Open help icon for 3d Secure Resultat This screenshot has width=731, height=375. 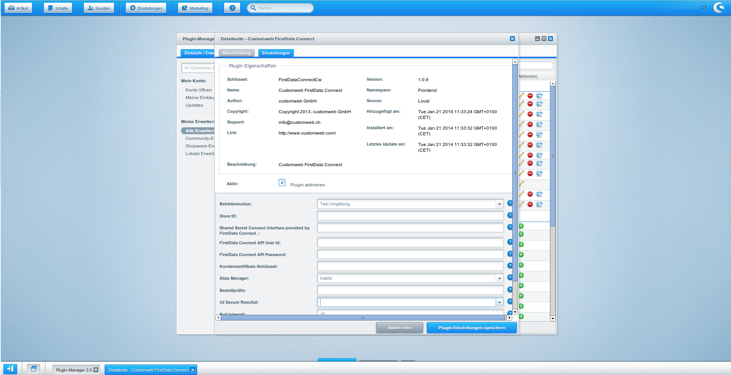tap(510, 302)
